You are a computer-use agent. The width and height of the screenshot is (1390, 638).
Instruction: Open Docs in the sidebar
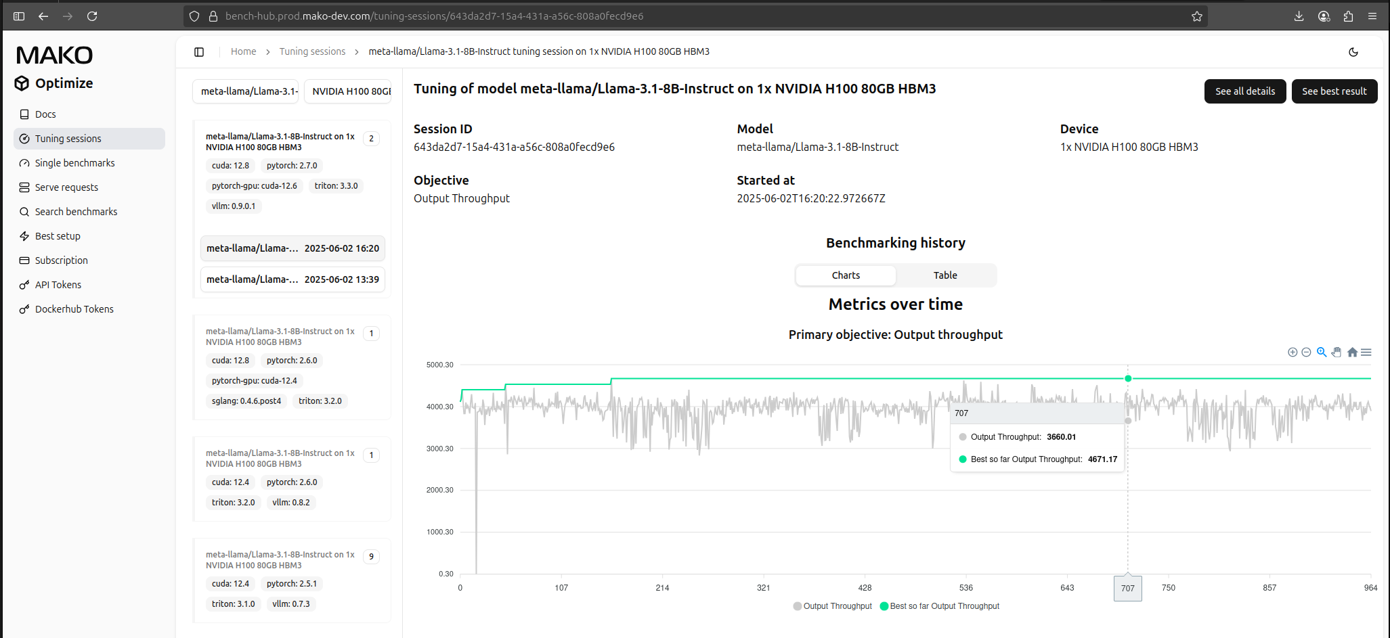point(89,114)
